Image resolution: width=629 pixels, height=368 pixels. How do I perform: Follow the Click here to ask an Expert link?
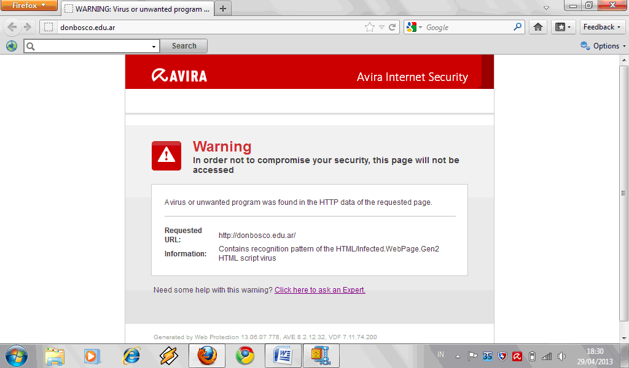pyautogui.click(x=319, y=290)
